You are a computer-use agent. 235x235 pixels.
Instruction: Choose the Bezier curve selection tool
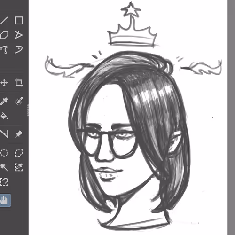pyautogui.click(x=4, y=181)
